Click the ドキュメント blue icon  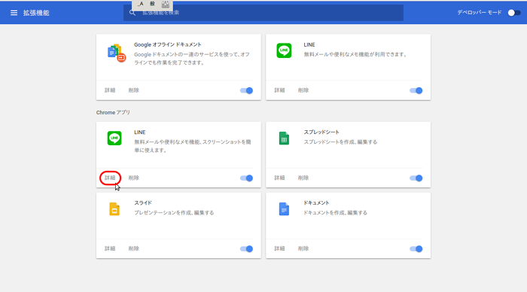click(x=284, y=209)
